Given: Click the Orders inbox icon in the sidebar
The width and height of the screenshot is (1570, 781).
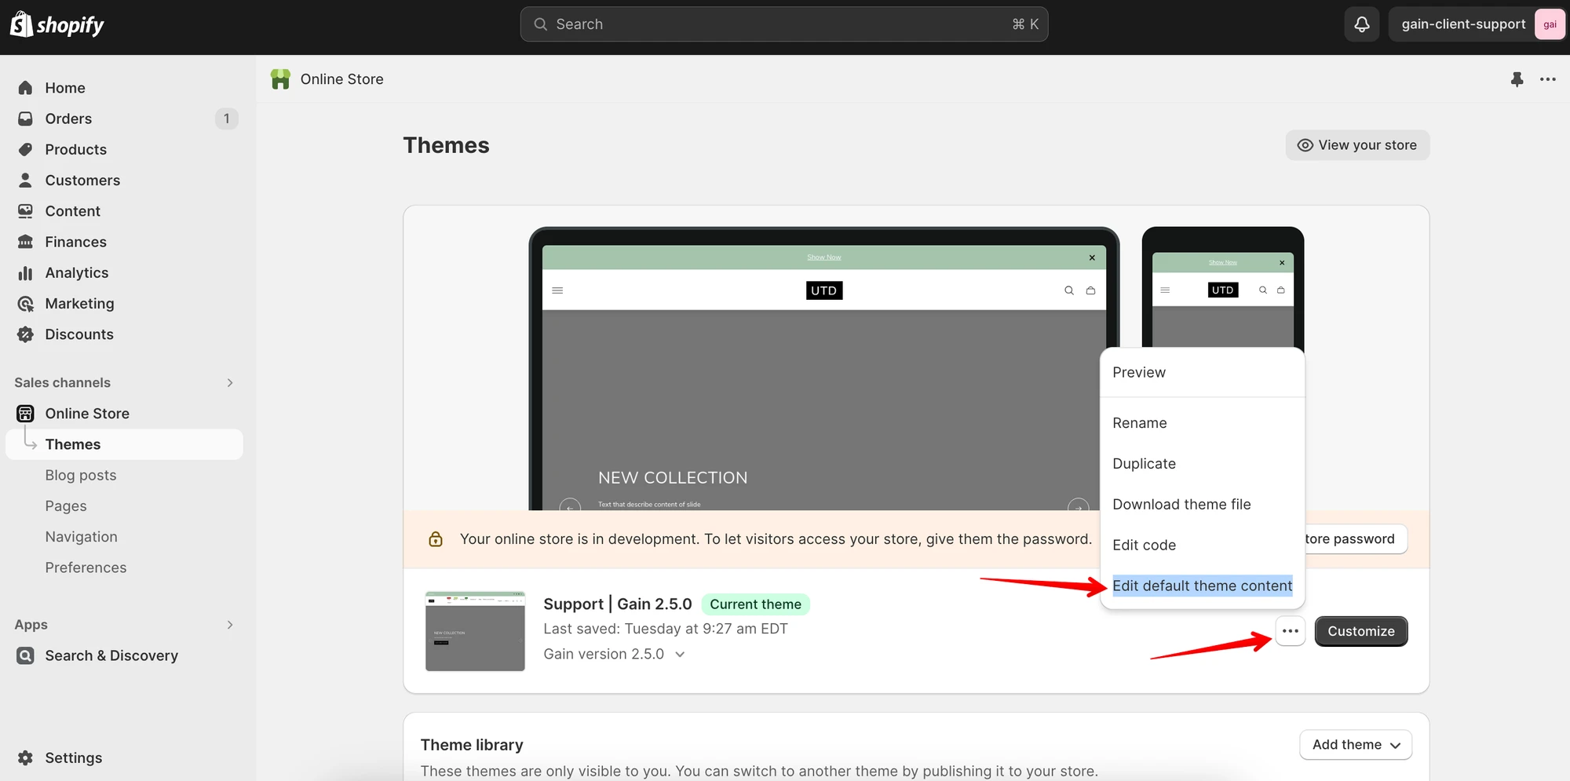Looking at the screenshot, I should pos(26,119).
